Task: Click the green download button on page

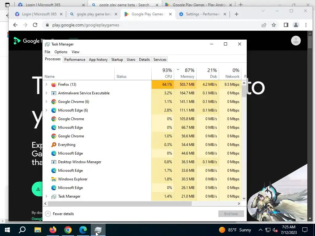Action: pyautogui.click(x=37, y=189)
